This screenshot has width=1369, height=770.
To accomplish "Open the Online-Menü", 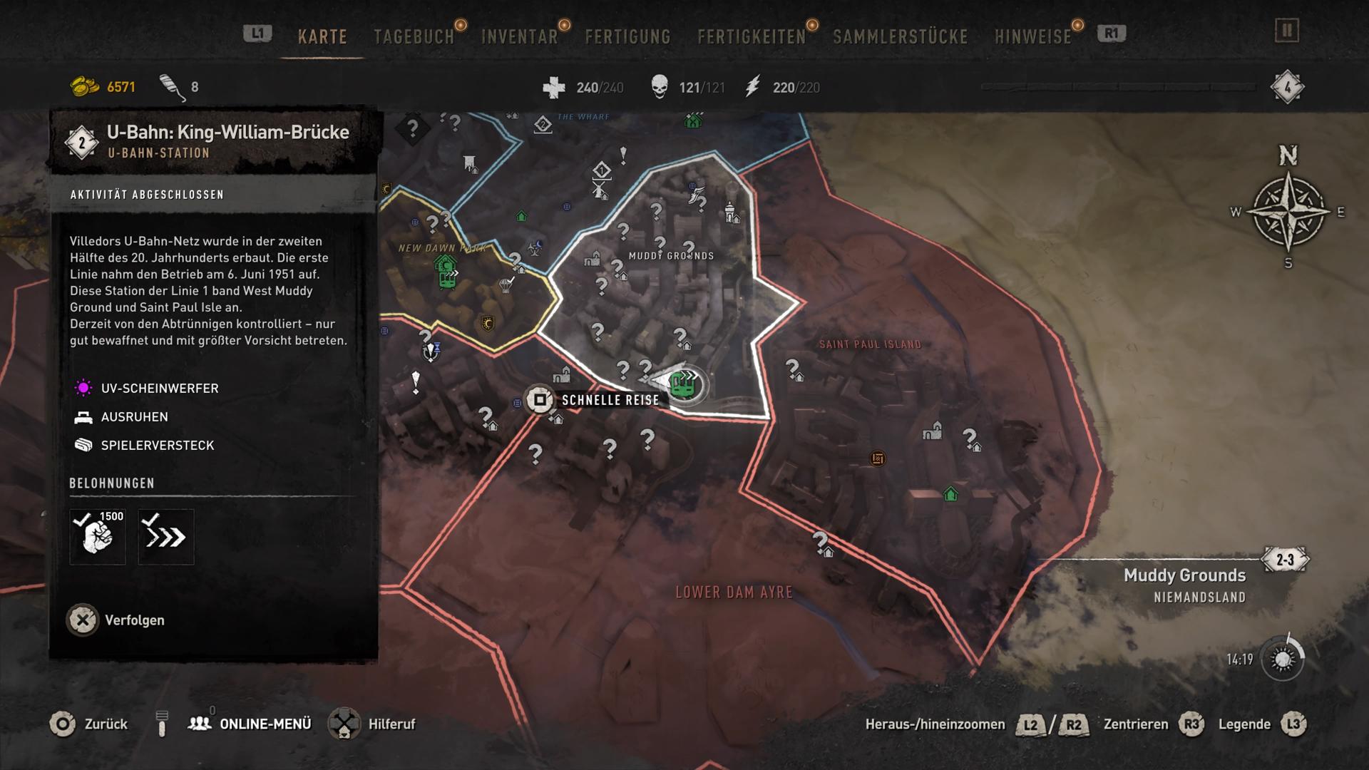I will pyautogui.click(x=250, y=724).
